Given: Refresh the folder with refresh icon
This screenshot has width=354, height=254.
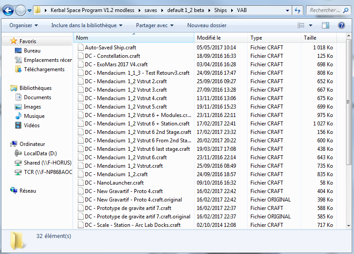Looking at the screenshot, I should point(298,10).
